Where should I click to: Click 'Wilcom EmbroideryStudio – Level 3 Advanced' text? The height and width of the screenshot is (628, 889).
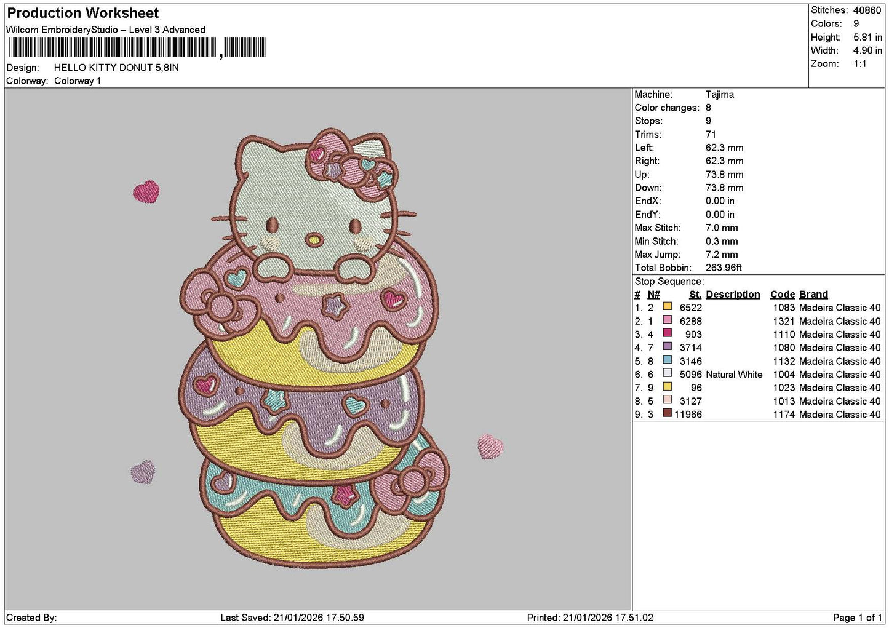(106, 30)
